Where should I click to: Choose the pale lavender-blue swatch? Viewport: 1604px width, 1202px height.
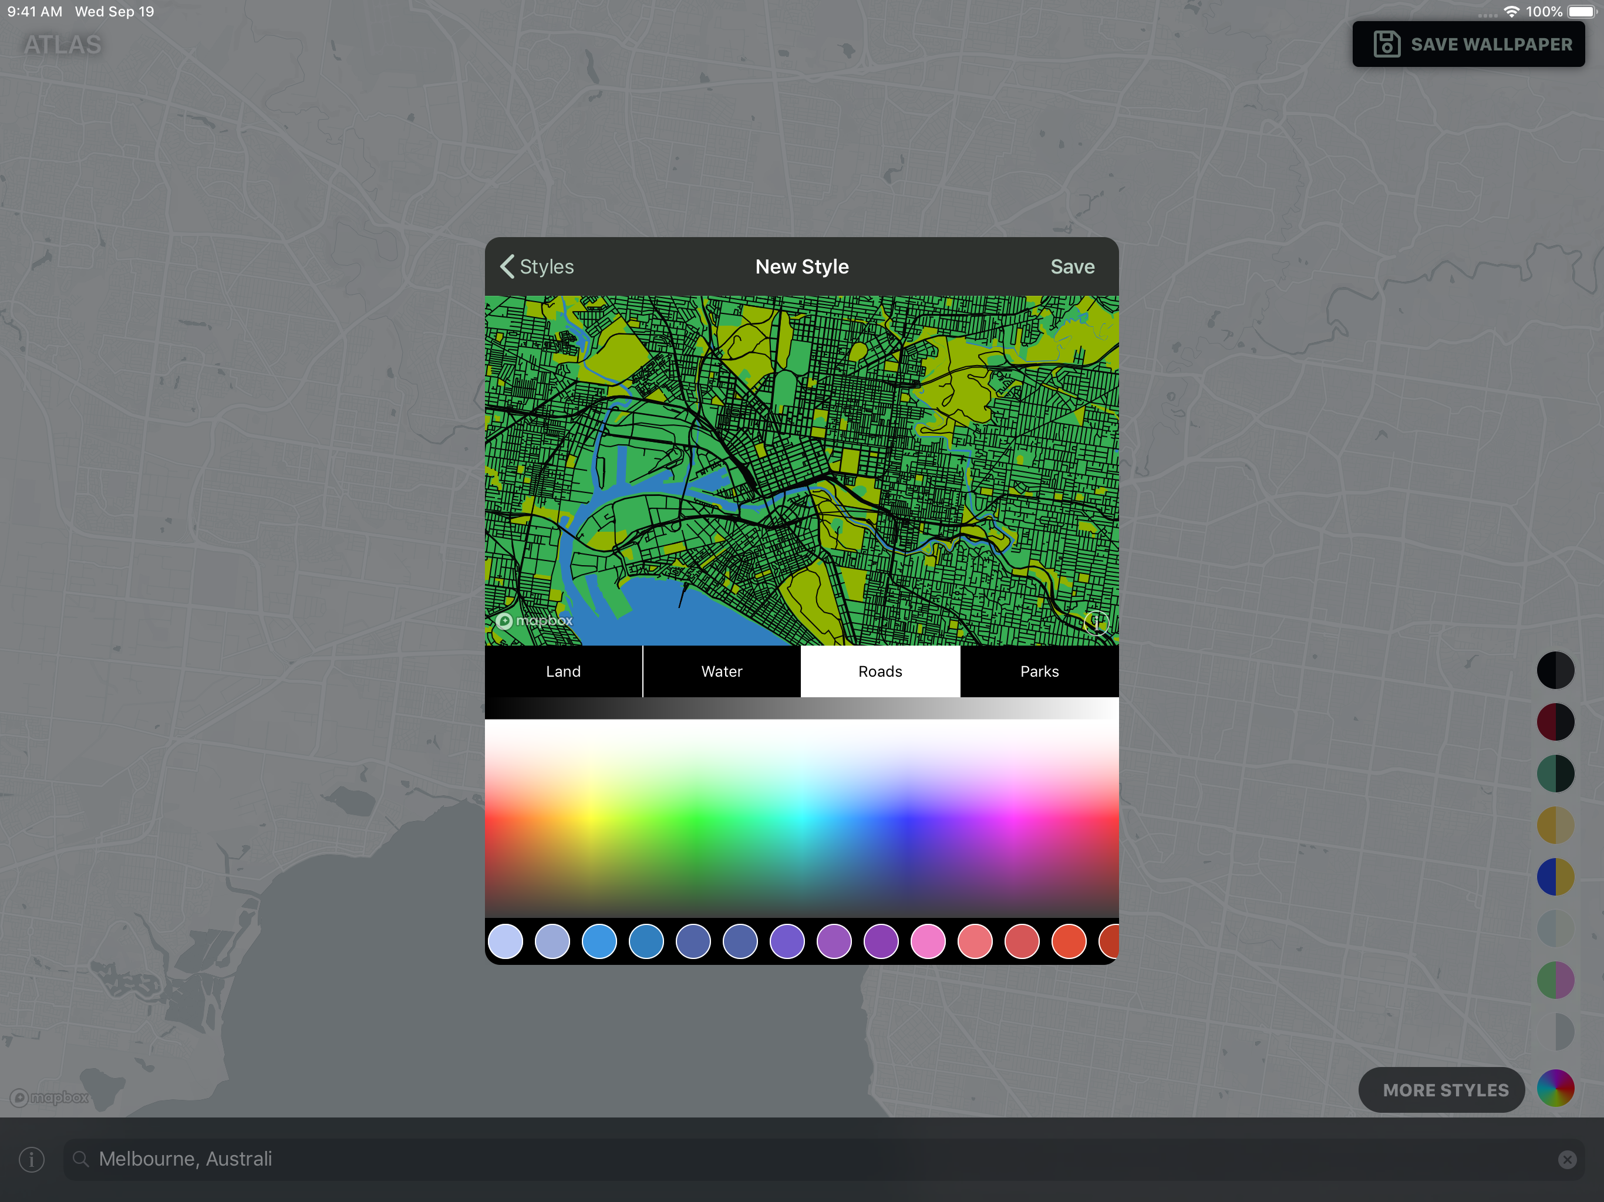click(x=506, y=941)
